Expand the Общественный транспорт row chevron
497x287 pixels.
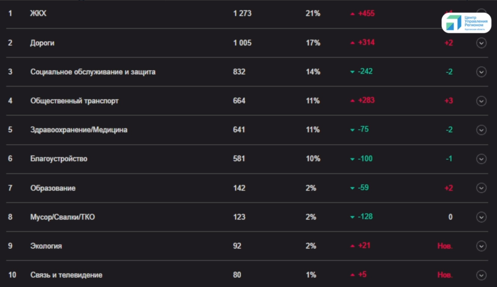point(481,101)
